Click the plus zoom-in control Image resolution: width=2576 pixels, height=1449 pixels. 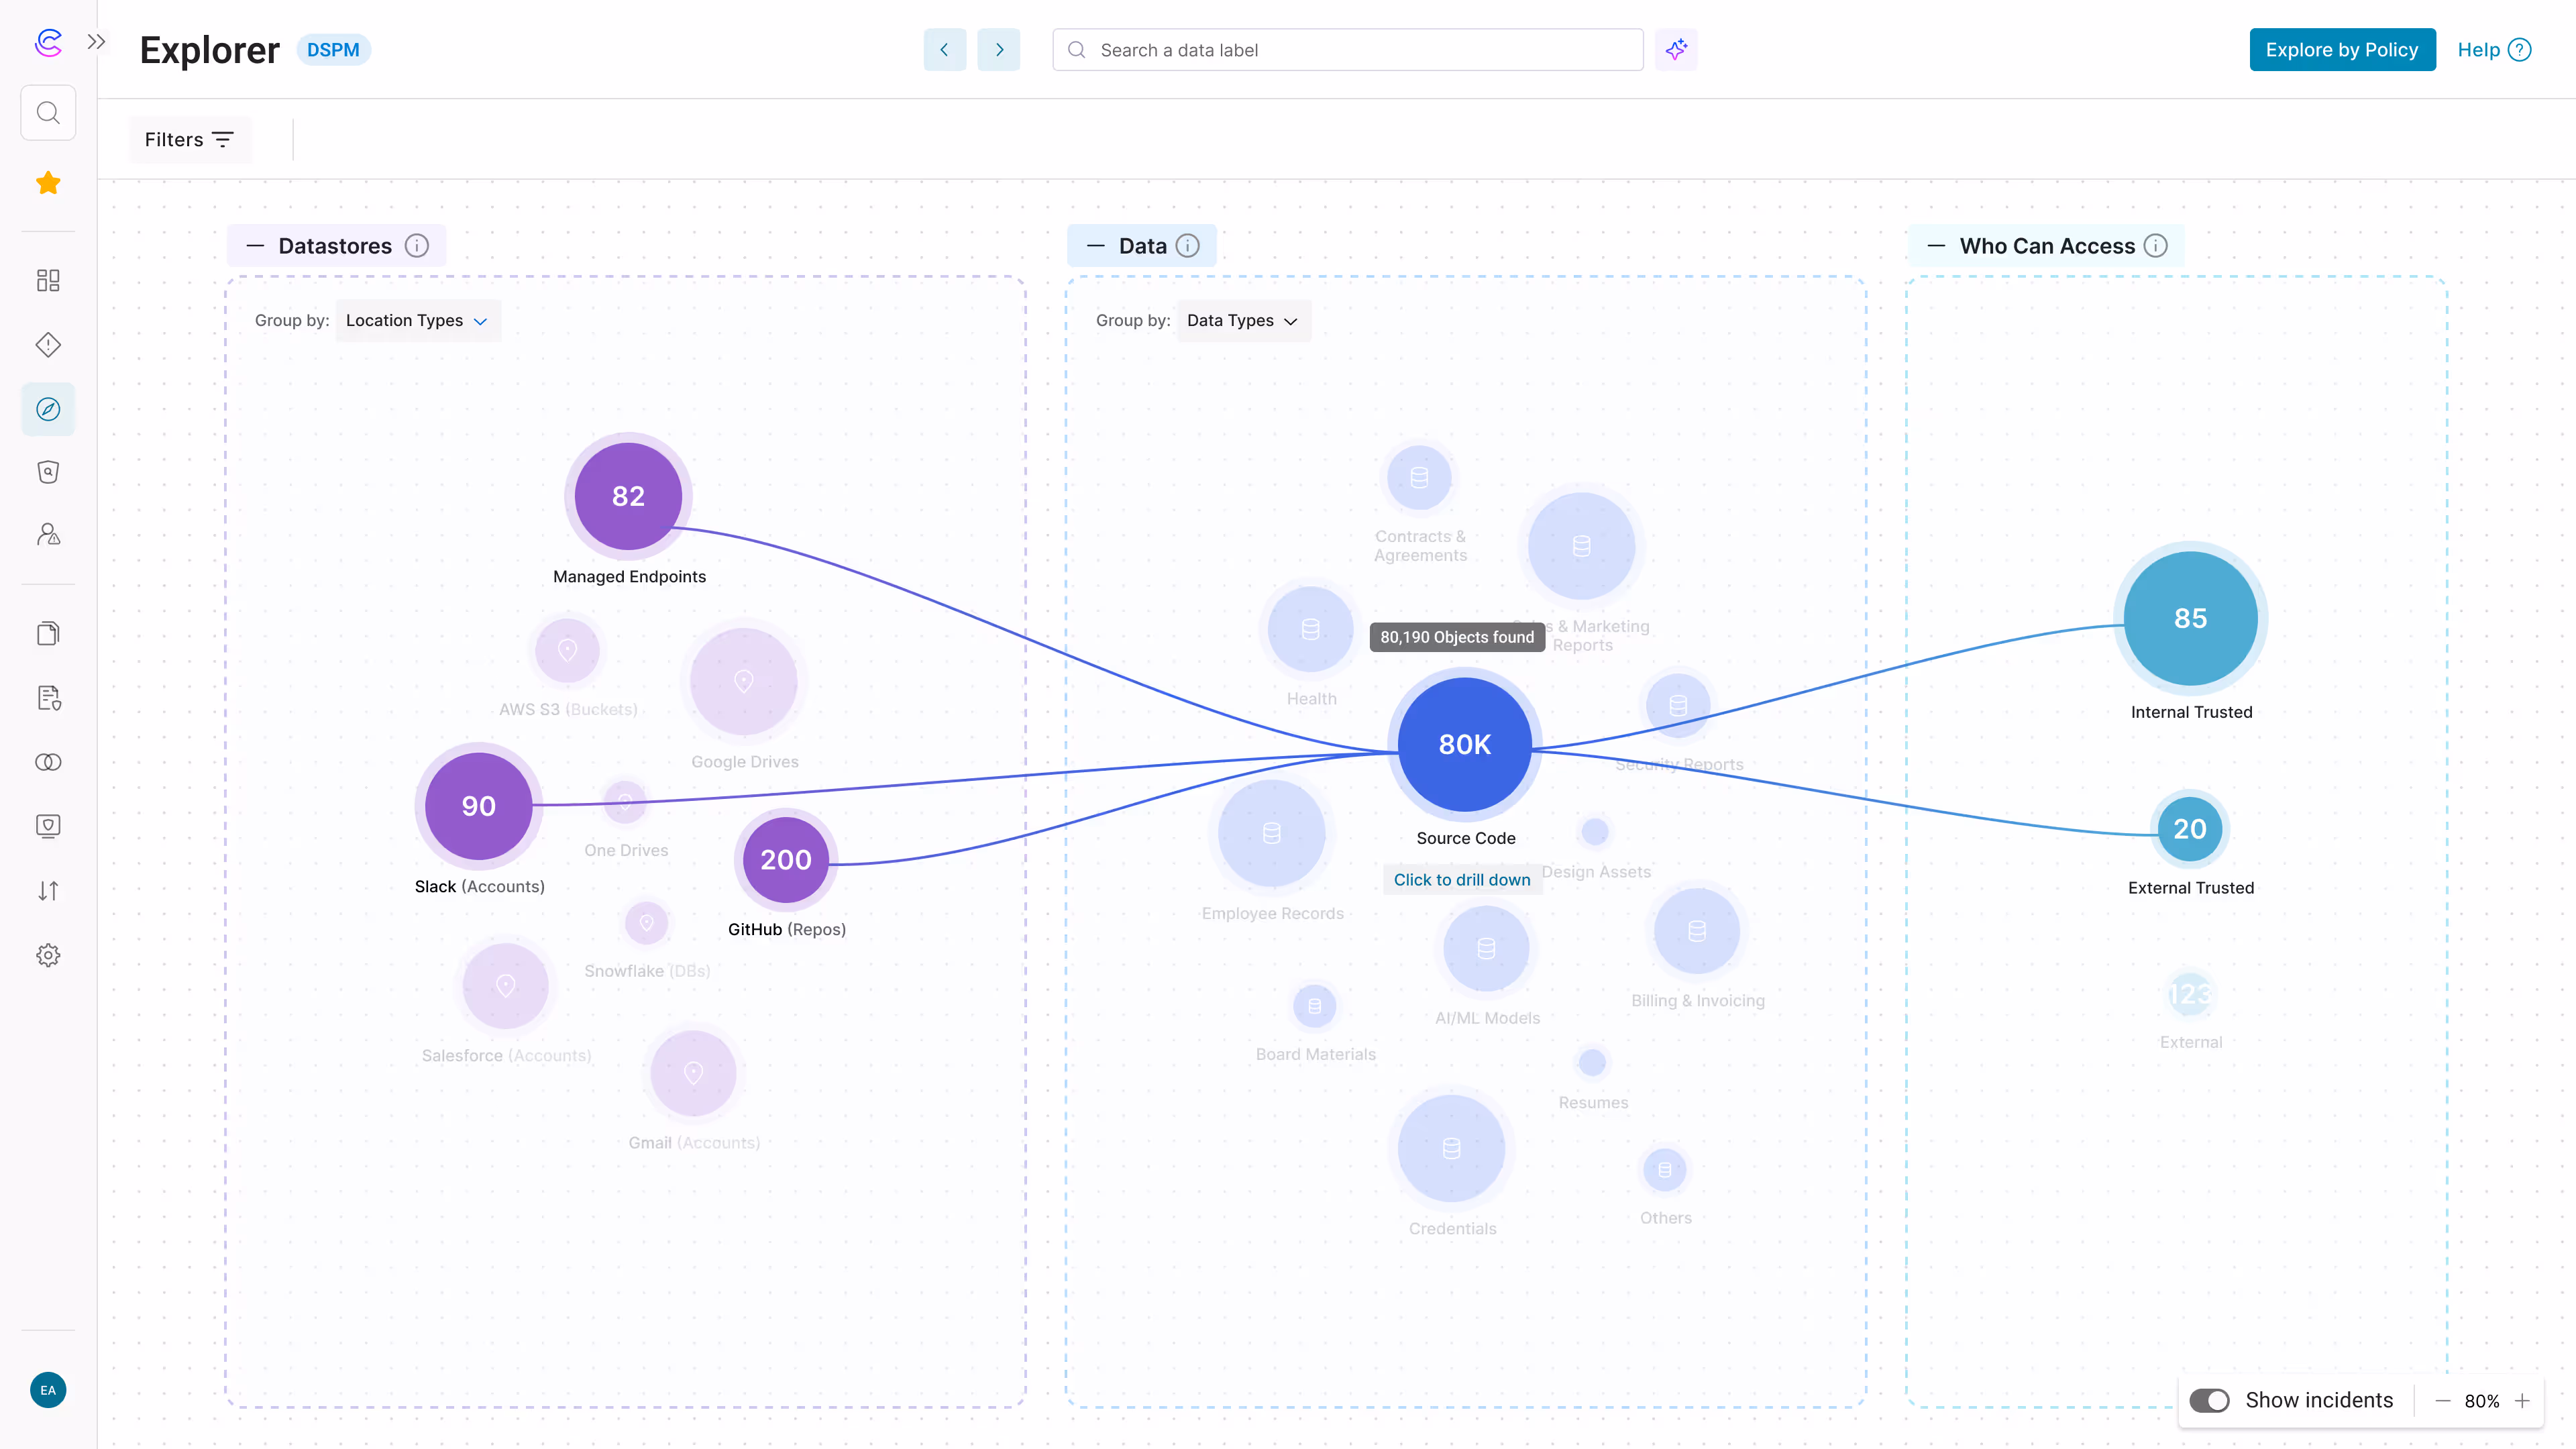(x=2522, y=1401)
